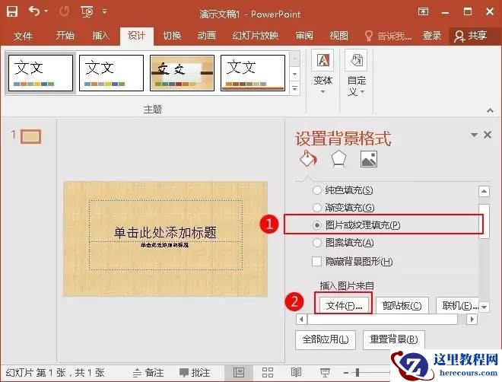Viewport: 502px width, 382px height.
Task: Collapse the ribbon with the caret
Action: point(490,110)
